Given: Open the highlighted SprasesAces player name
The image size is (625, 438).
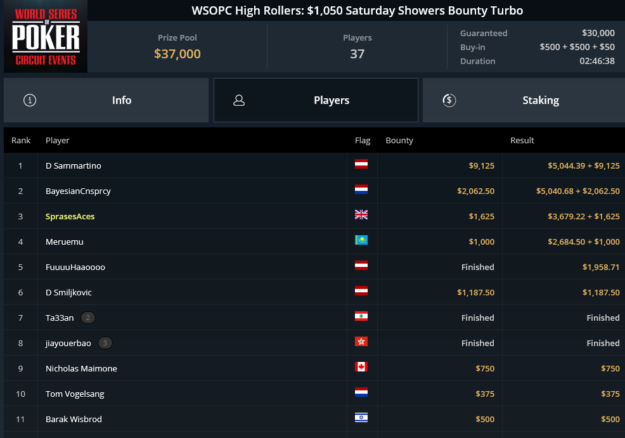Looking at the screenshot, I should [x=70, y=216].
